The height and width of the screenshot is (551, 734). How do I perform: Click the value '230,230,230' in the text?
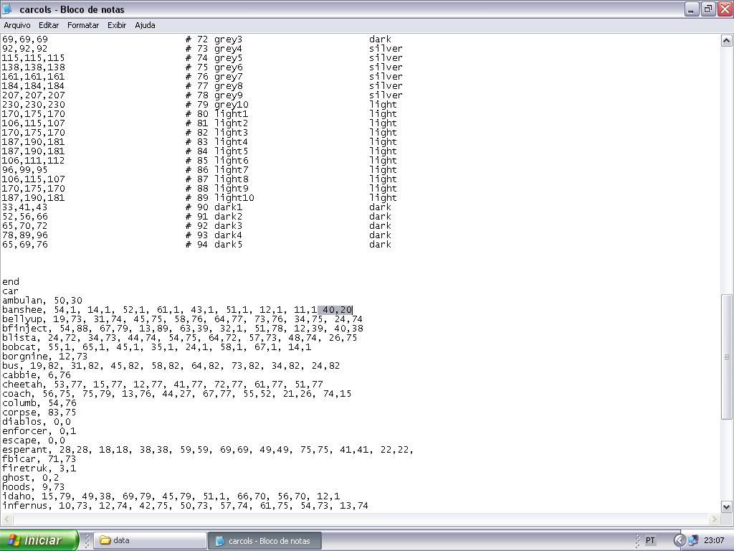point(34,105)
